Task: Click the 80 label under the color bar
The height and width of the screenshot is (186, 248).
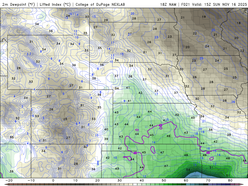Action: tap(230, 180)
